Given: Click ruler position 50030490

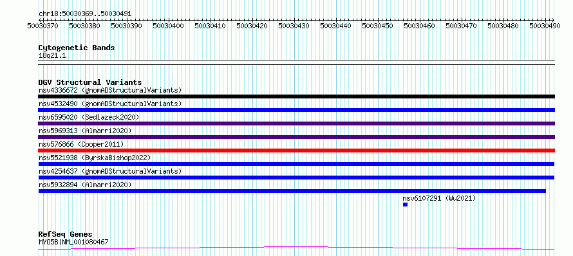Looking at the screenshot, I should (545, 26).
